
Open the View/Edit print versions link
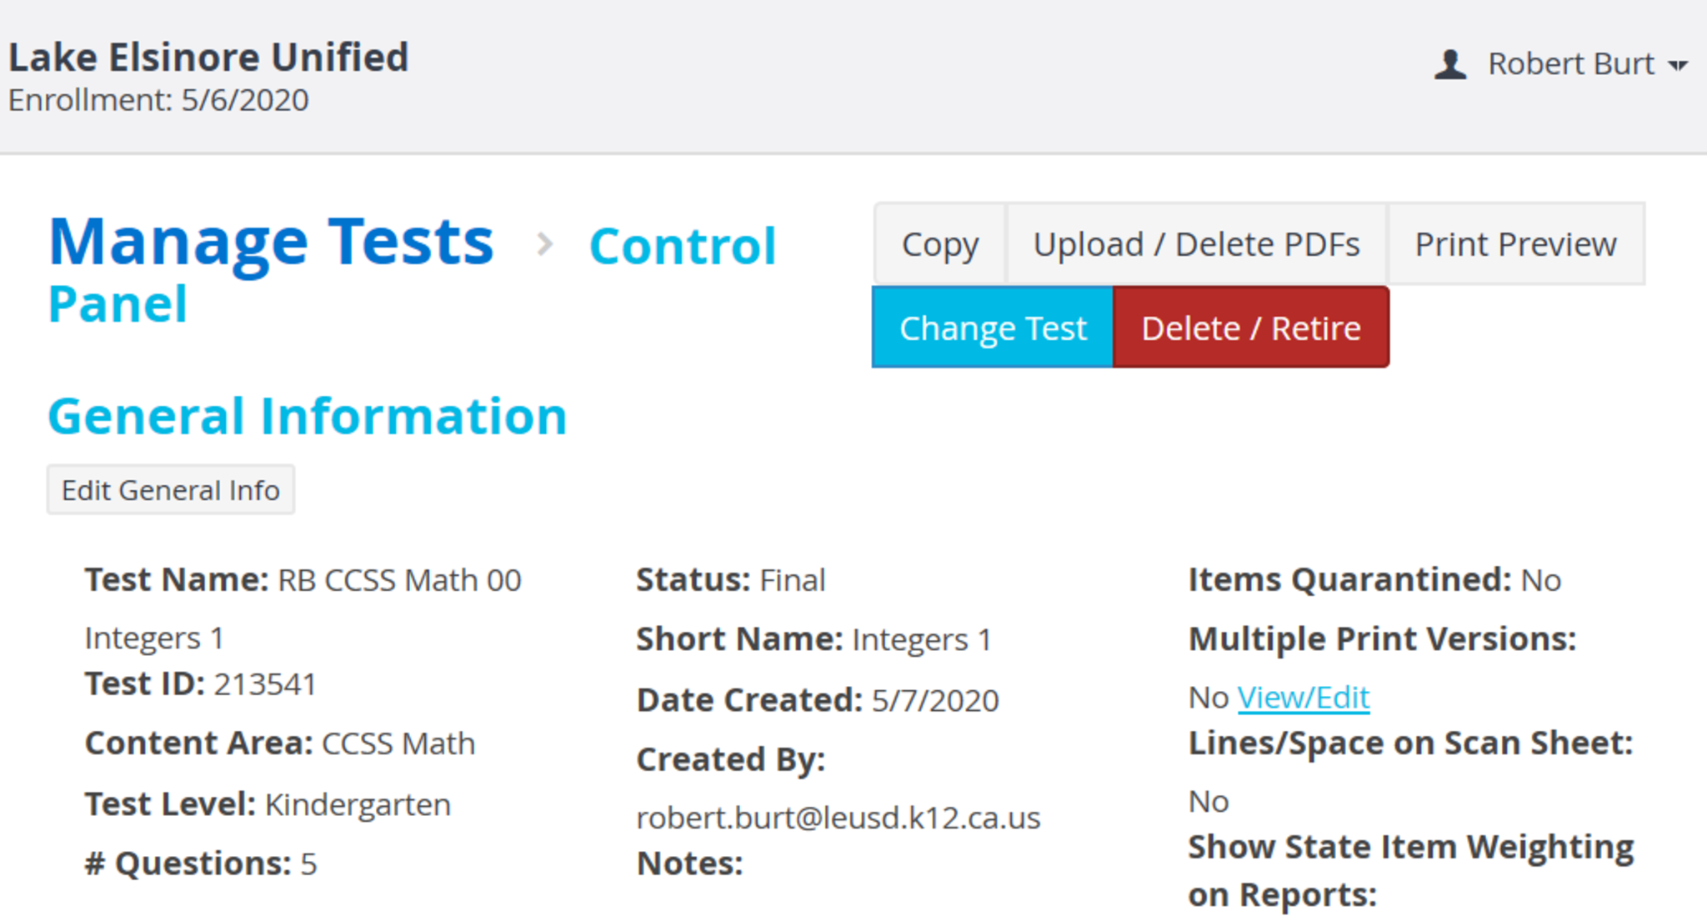tap(1303, 697)
